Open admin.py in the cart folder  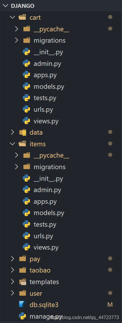tap(47, 64)
